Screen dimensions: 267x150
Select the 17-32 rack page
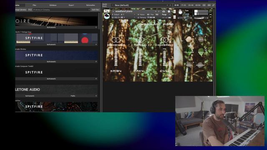[184, 5]
